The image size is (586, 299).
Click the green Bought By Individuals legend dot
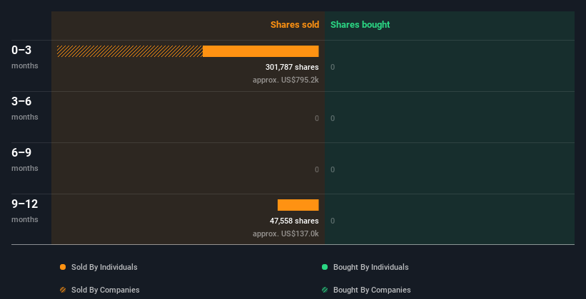point(325,267)
